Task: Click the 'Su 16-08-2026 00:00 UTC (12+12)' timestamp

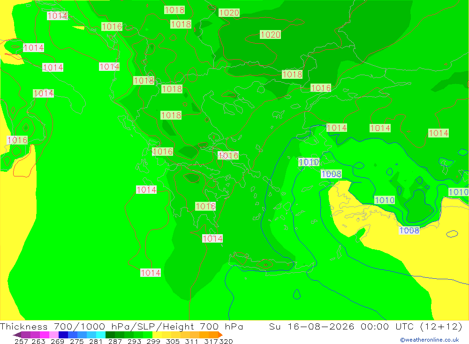Action: pos(365,326)
